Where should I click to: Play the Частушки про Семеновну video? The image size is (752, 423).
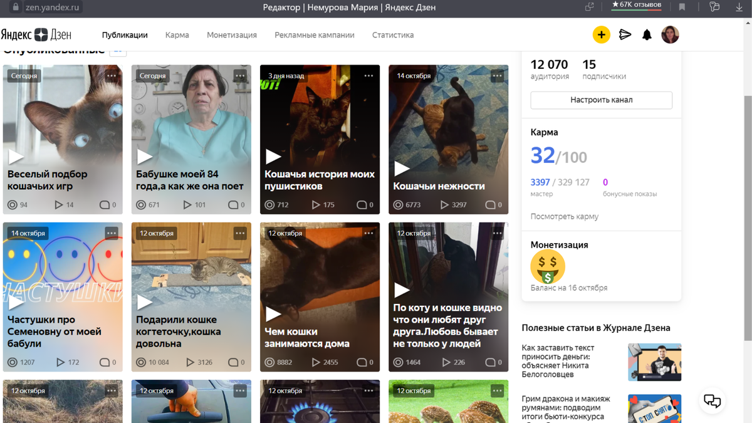pos(16,302)
